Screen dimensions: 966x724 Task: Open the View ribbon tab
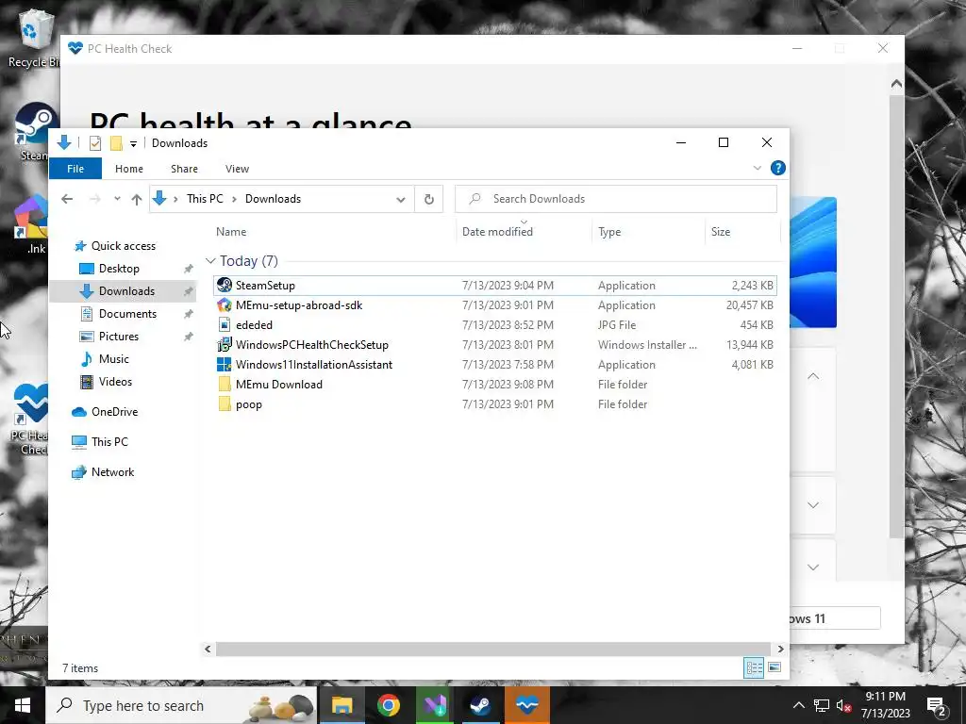click(237, 169)
